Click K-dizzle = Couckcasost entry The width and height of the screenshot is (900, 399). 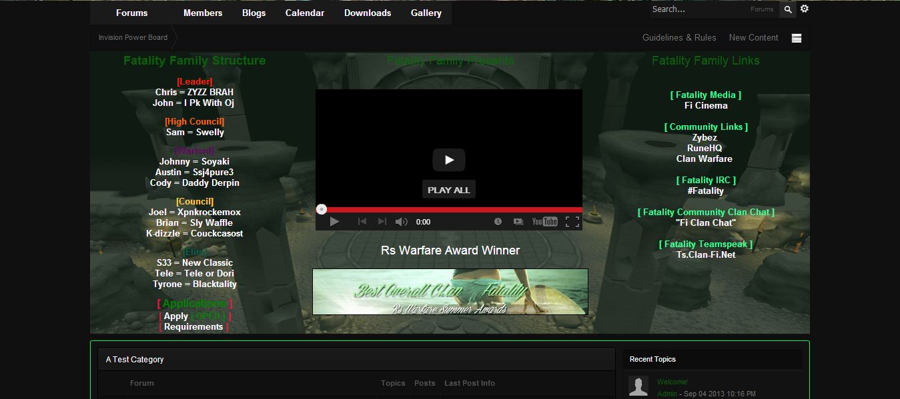194,233
